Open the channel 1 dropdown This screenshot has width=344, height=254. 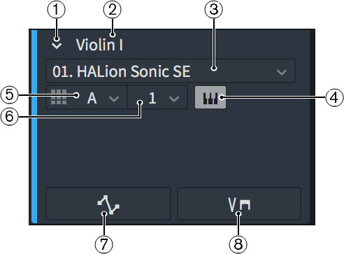[x=157, y=97]
